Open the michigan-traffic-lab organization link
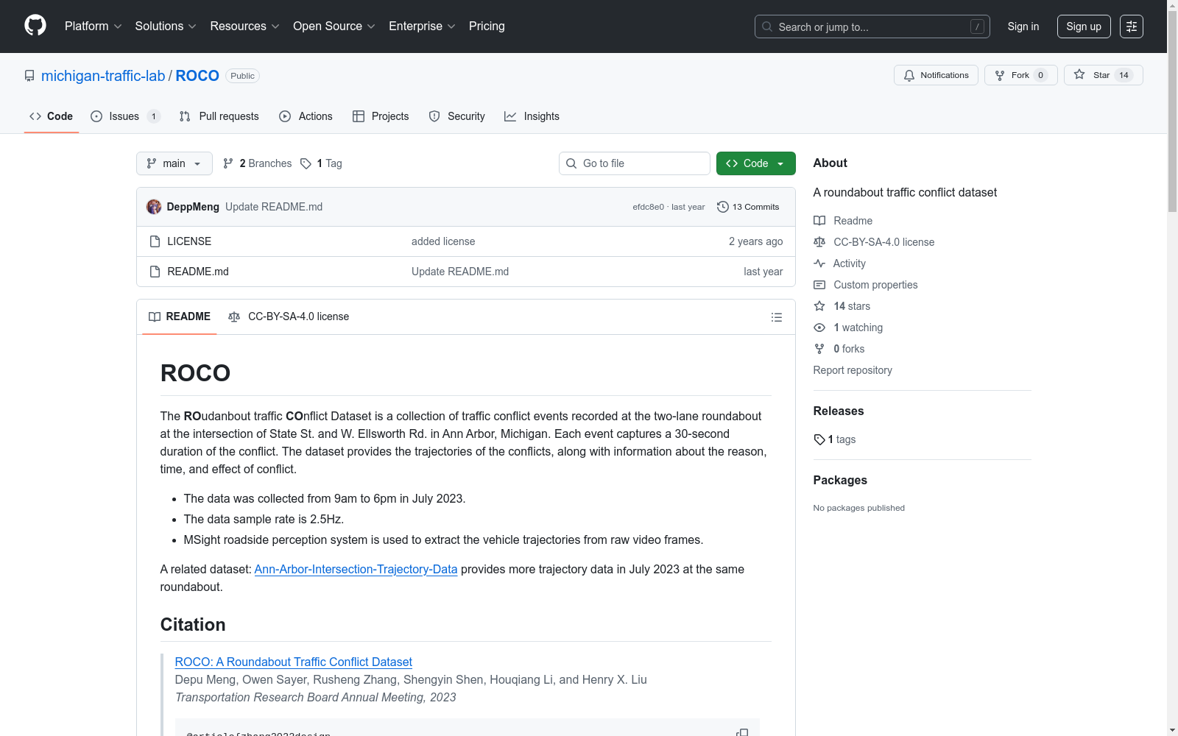1178x736 pixels. pyautogui.click(x=103, y=76)
